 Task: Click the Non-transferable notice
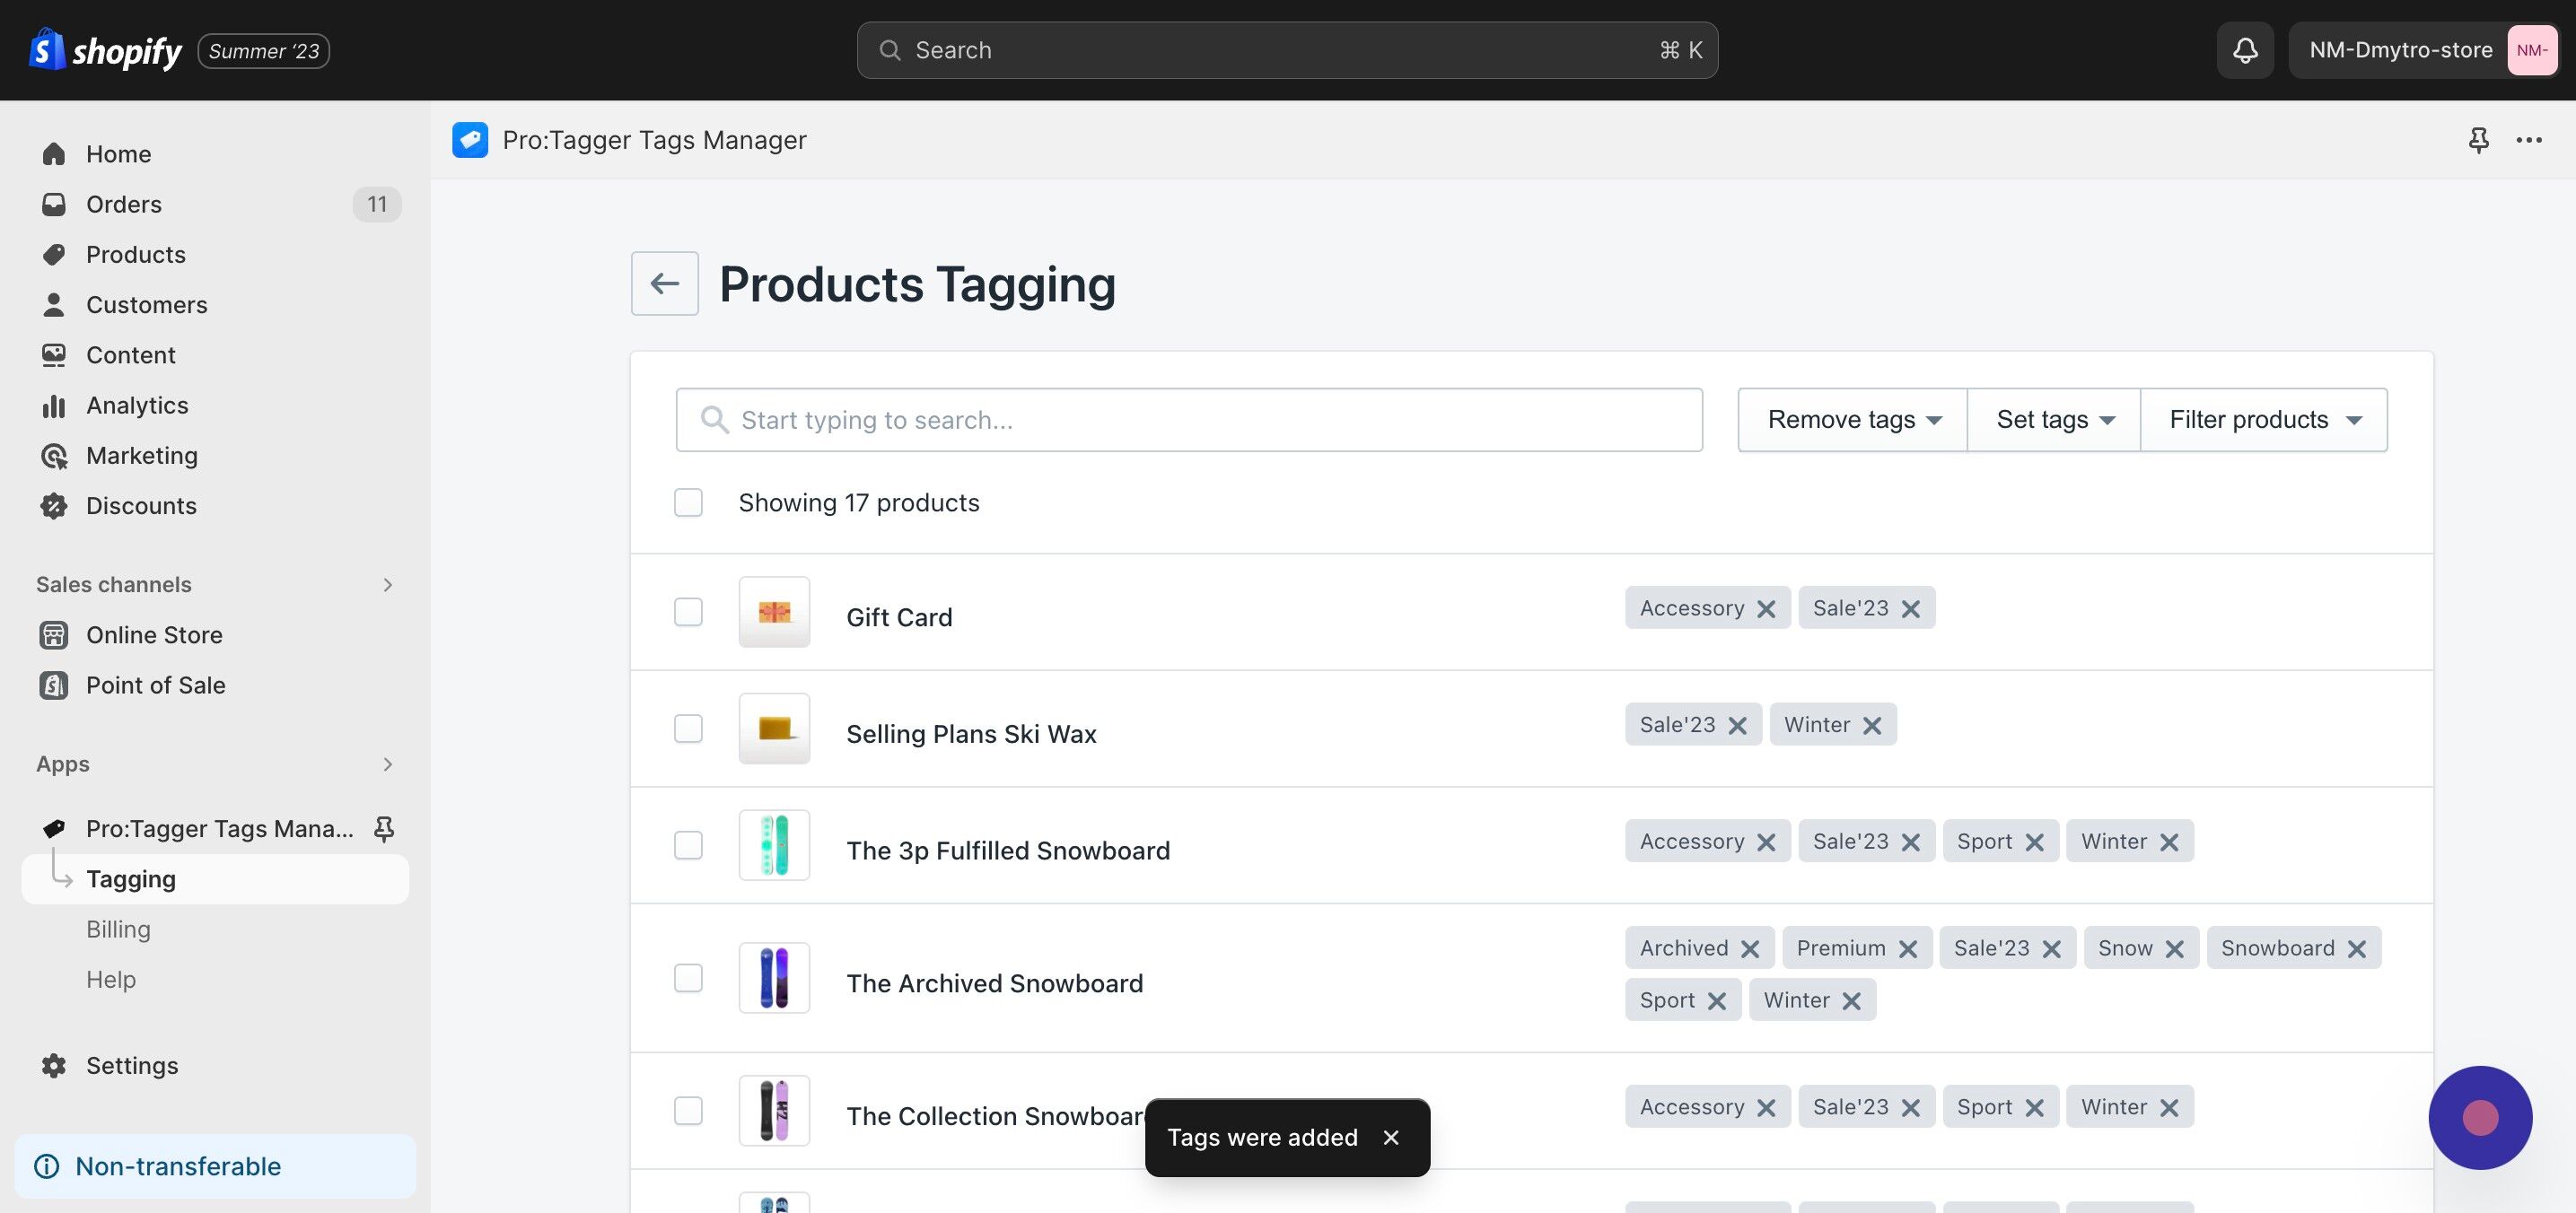tap(215, 1166)
